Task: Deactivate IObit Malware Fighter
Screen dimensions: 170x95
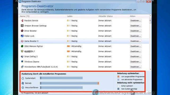Action: point(136,46)
